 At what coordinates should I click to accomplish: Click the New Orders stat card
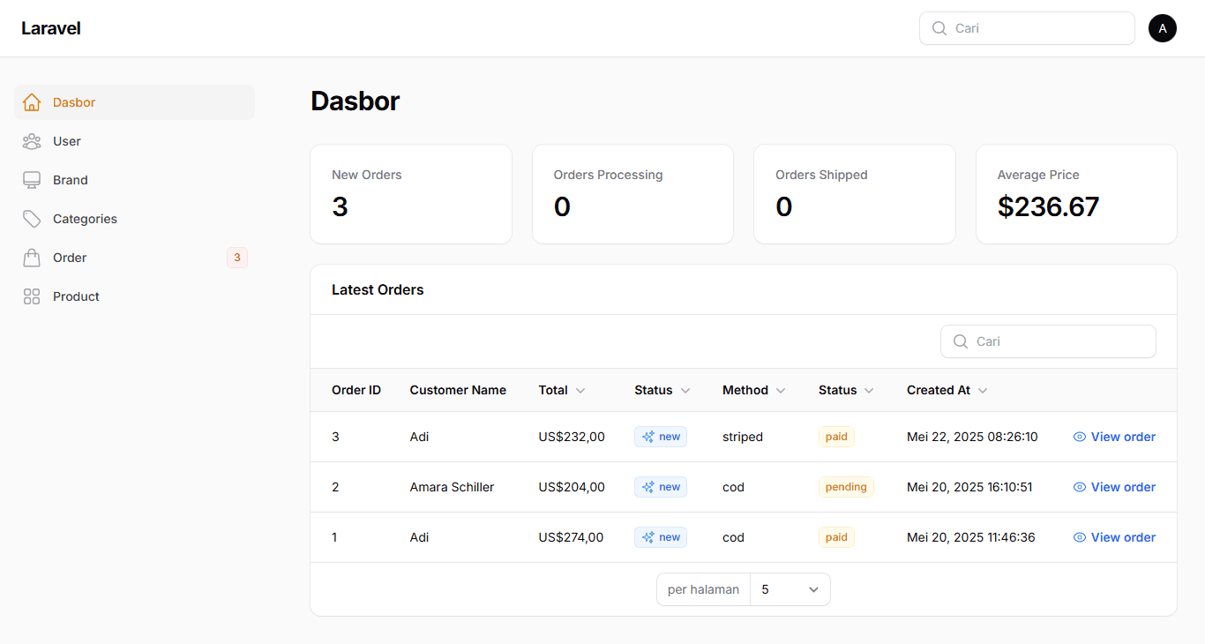[411, 194]
